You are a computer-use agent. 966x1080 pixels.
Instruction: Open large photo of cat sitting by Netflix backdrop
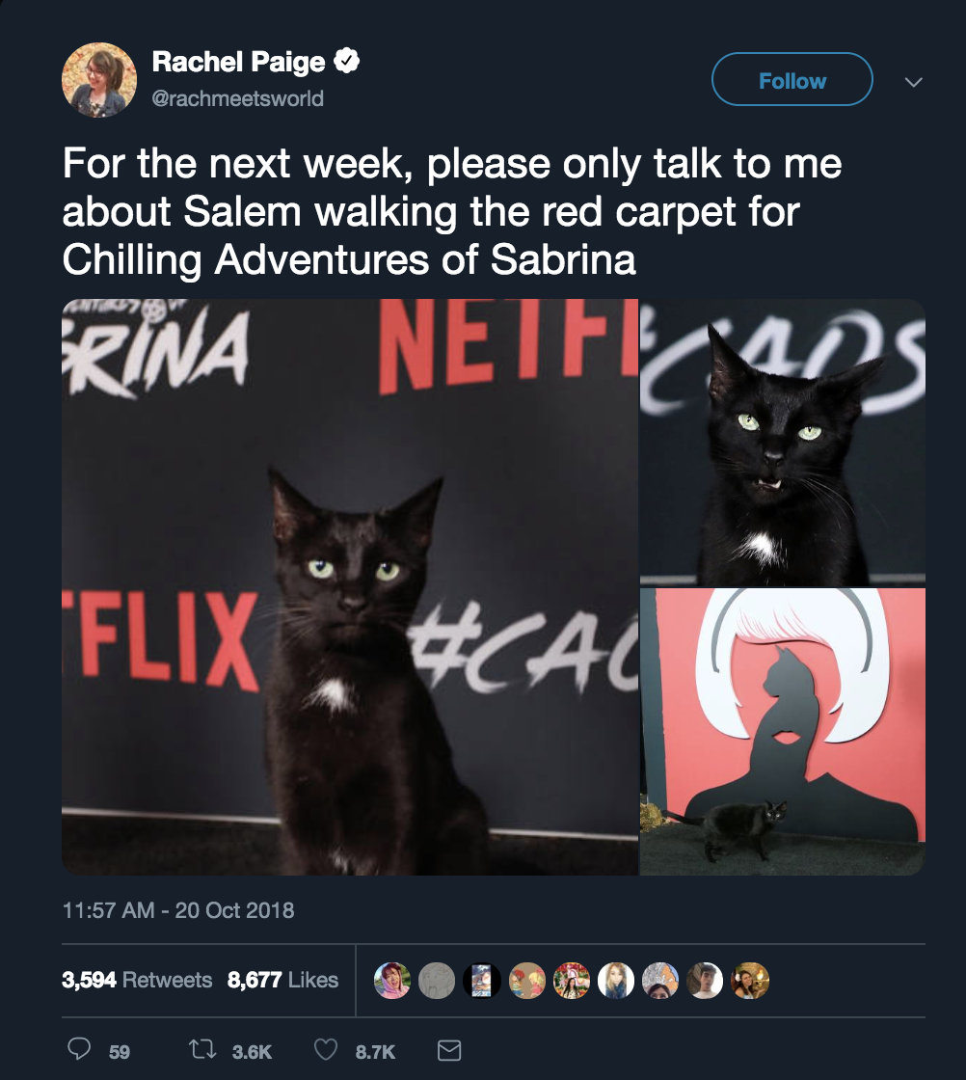(x=350, y=587)
